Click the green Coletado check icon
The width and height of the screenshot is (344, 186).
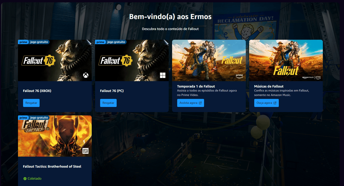(x=25, y=179)
